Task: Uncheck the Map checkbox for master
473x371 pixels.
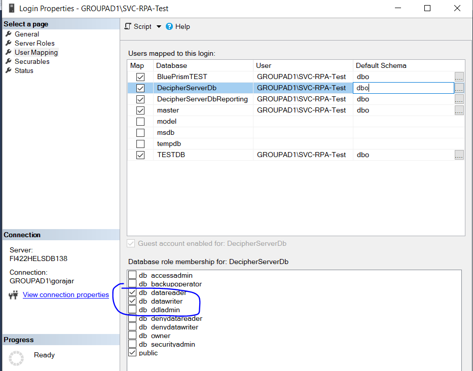Action: tap(140, 110)
